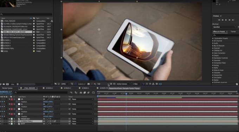
Task: Select SCREEN FINAL composition in Project panel
Action: 9,48
